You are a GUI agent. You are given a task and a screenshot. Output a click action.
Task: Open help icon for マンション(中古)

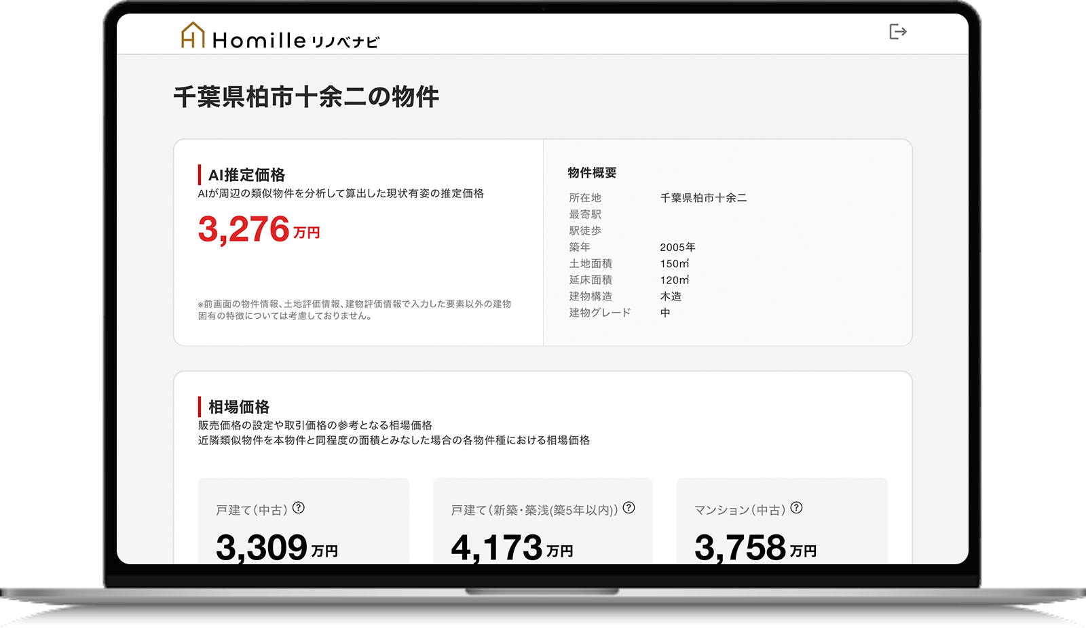797,507
